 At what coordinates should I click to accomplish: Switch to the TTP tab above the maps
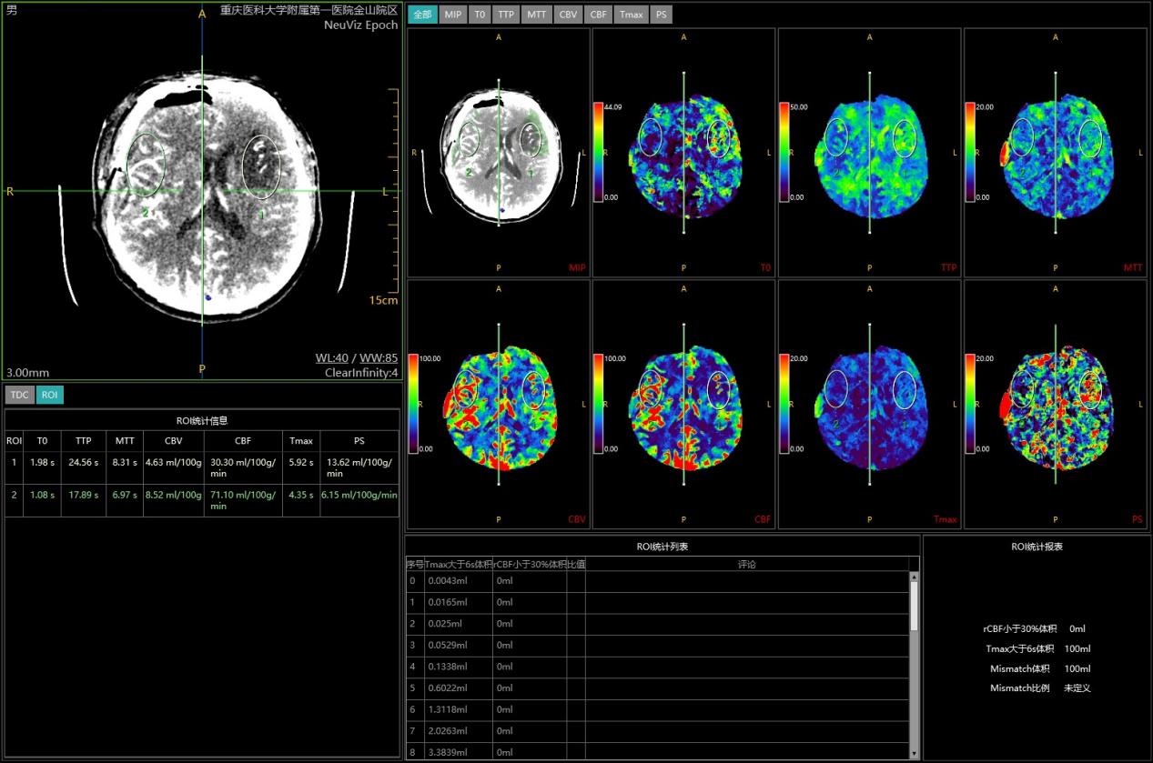click(x=506, y=15)
